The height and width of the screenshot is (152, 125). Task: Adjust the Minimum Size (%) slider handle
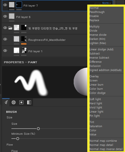18,139
